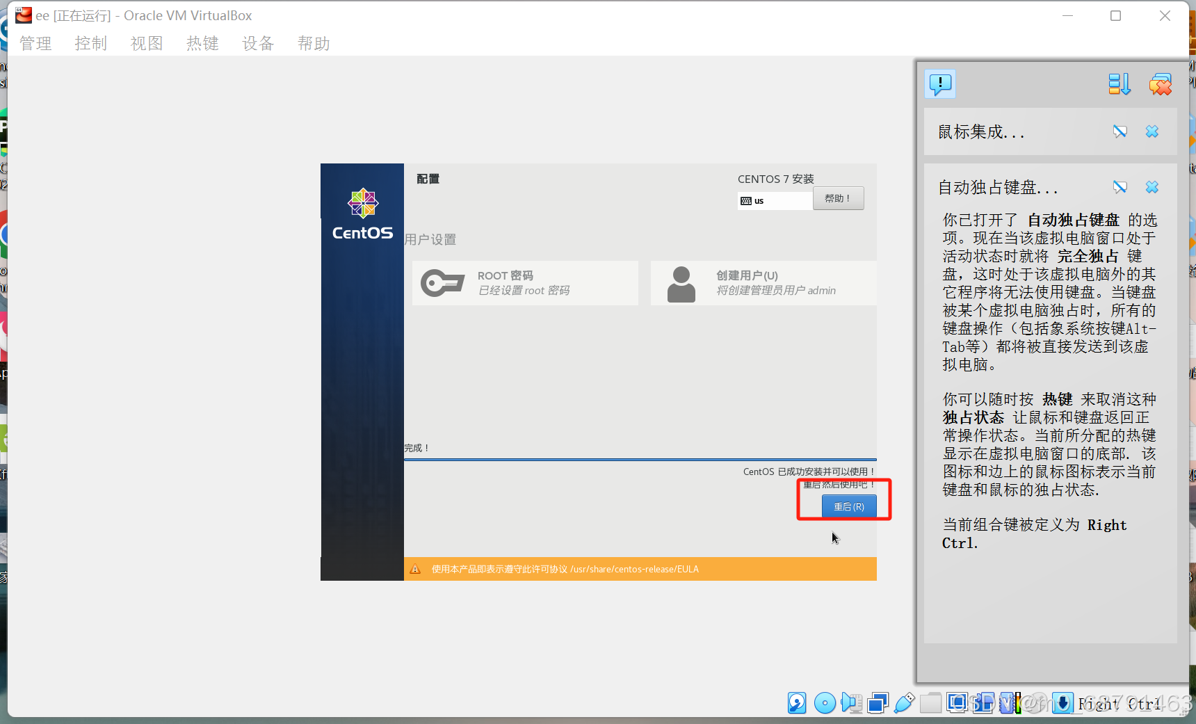Dismiss the 自动独占键盘 notification
Screen dimensions: 1196x724
click(1152, 187)
